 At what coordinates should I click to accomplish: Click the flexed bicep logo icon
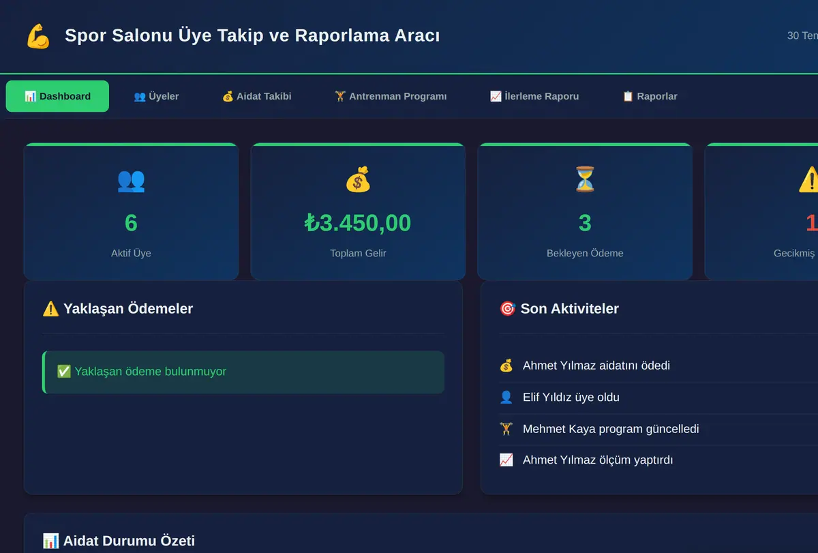(38, 36)
